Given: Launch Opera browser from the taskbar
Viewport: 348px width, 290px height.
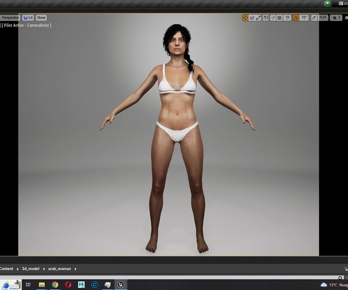Looking at the screenshot, I should tap(68, 284).
